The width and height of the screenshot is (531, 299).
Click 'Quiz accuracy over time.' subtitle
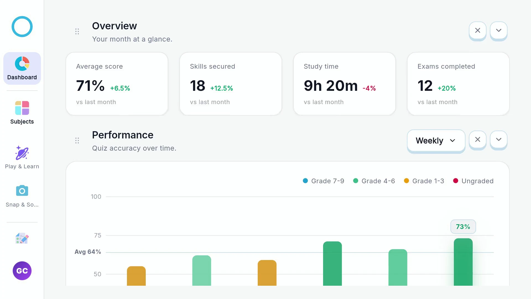pos(134,148)
